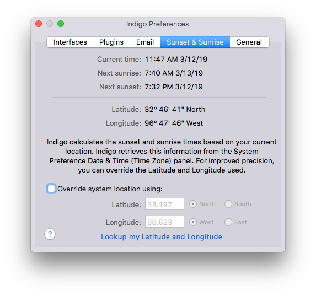The width and height of the screenshot is (316, 296).
Task: Select the Email tab
Action: 145,42
